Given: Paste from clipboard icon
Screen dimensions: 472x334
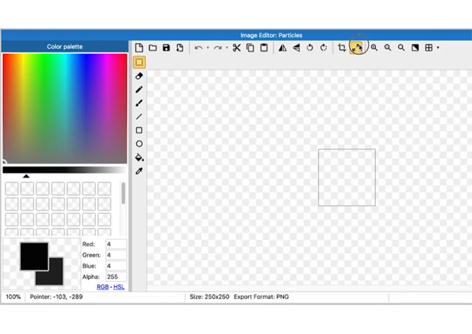Looking at the screenshot, I should click(x=264, y=48).
